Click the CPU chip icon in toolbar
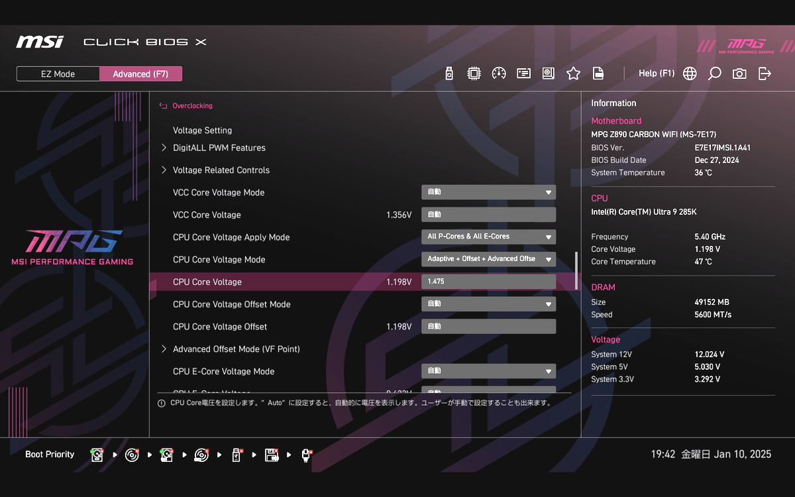This screenshot has height=497, width=795. click(x=474, y=74)
